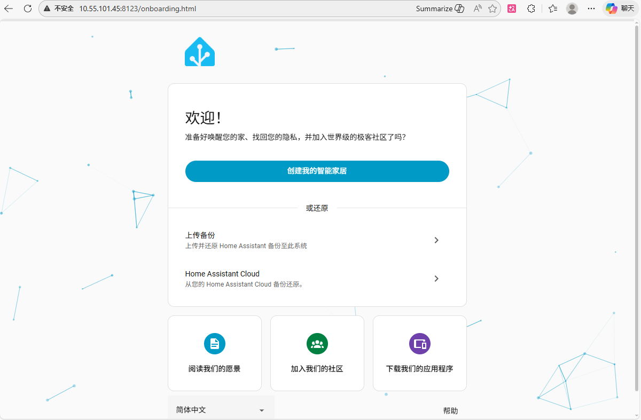Click the 创建我的智能家居 button
This screenshot has height=420, width=641.
(317, 171)
